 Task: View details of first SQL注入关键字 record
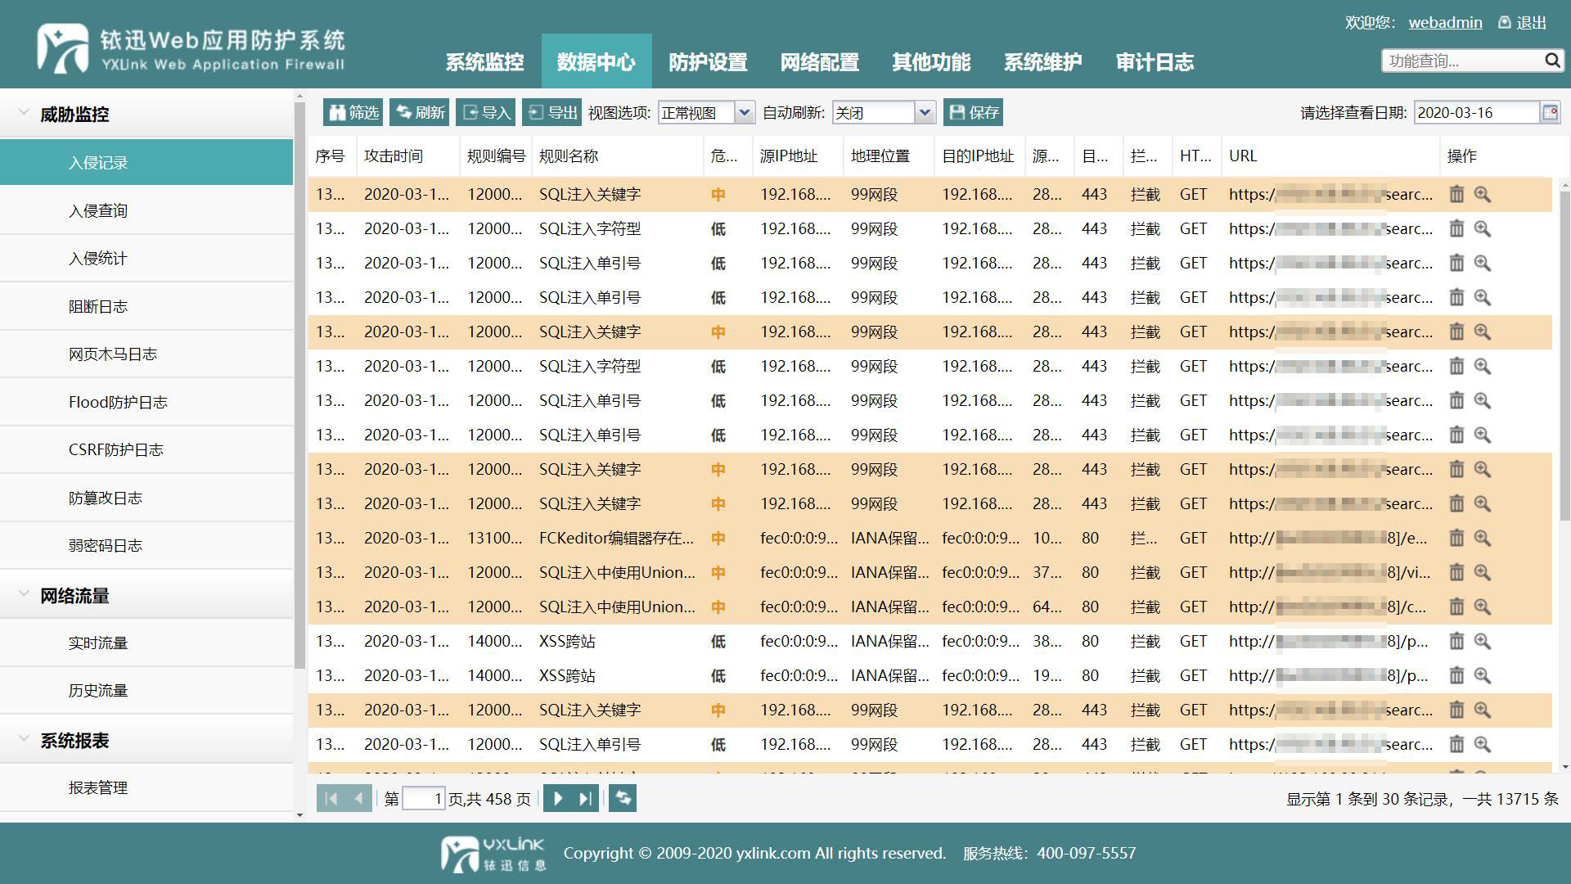(x=1483, y=194)
